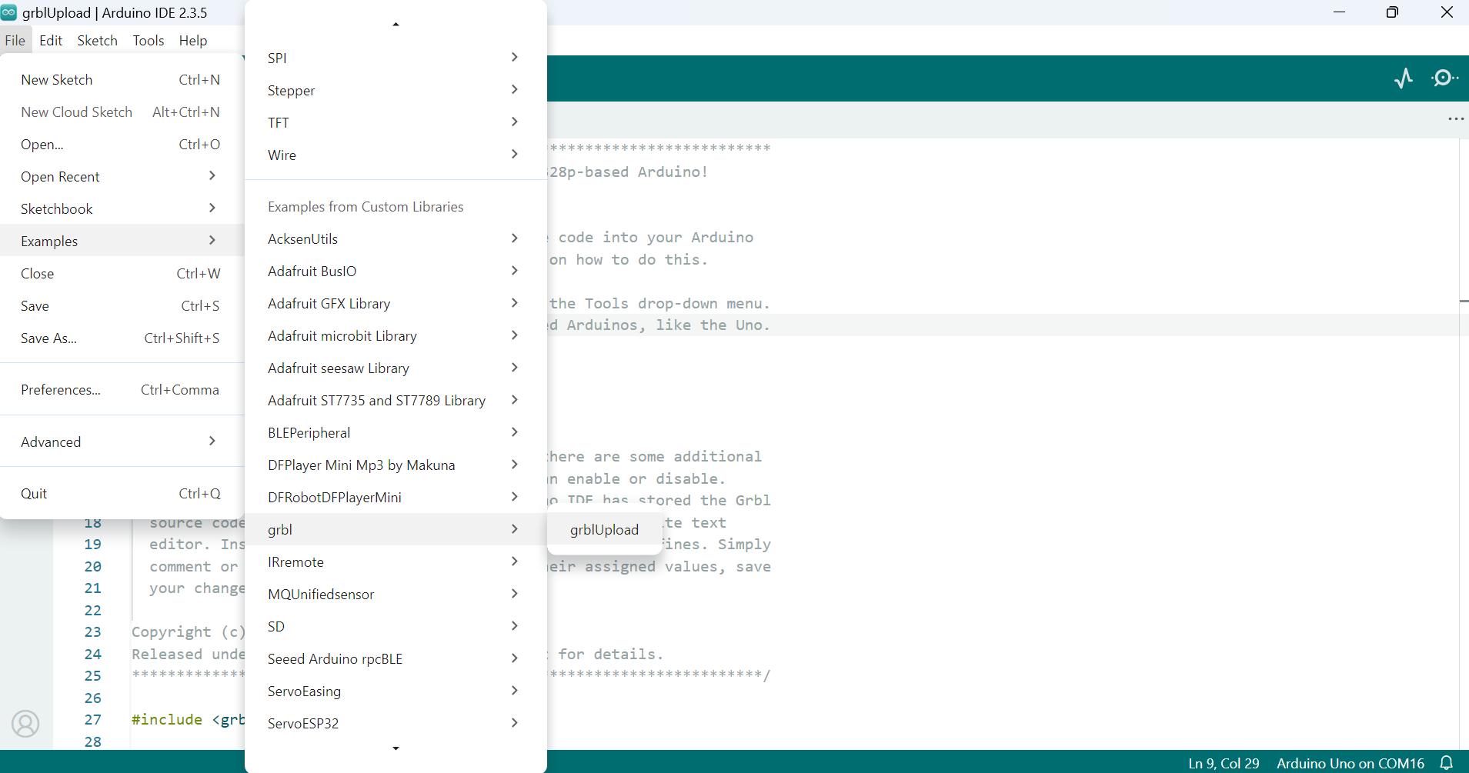Screen dimensions: 1469x773
Task: Expand Stepper examples submenu
Action: (x=396, y=91)
